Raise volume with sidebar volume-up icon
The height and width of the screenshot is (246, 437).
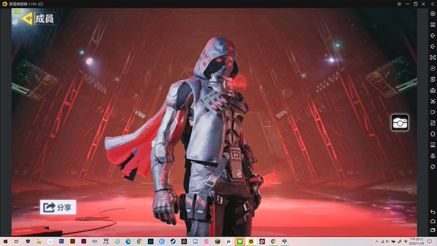click(x=433, y=36)
